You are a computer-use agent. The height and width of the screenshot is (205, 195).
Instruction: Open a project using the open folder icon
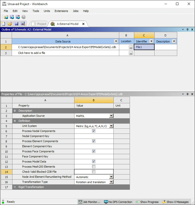coord(10,24)
